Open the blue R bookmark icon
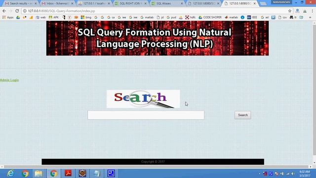The width and height of the screenshot is (316, 178). 273,17
